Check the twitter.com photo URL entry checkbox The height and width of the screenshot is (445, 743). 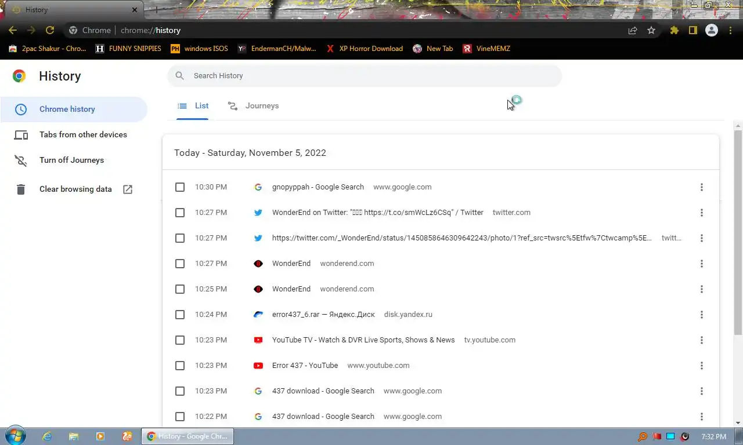click(x=180, y=238)
